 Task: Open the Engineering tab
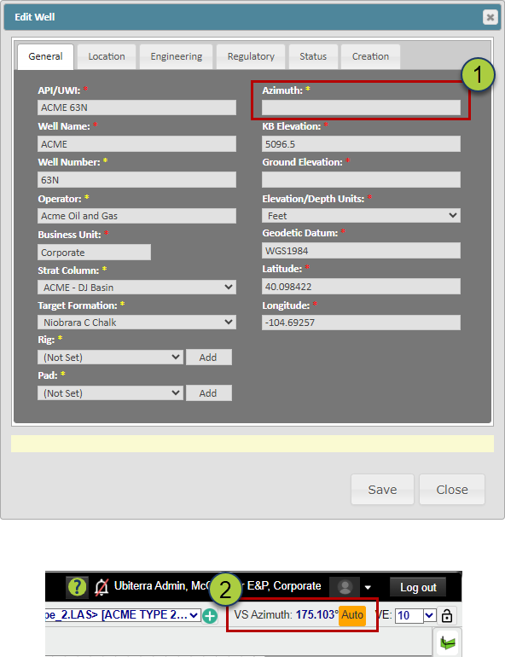[x=177, y=56]
